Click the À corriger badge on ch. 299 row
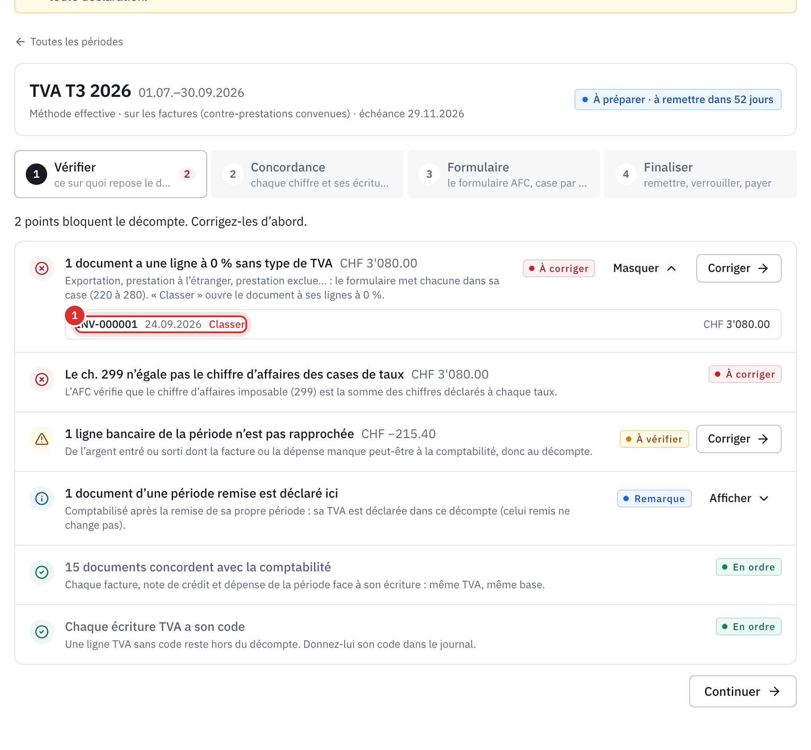The height and width of the screenshot is (750, 811). coord(745,374)
